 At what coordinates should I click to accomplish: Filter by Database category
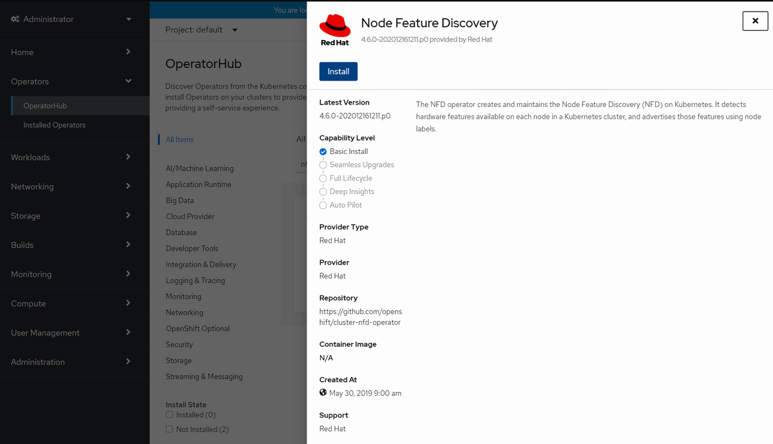181,233
